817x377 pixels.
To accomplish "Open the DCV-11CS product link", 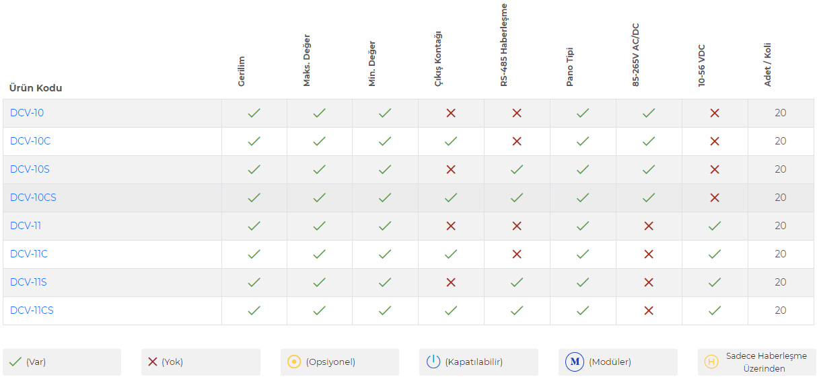I will [32, 310].
